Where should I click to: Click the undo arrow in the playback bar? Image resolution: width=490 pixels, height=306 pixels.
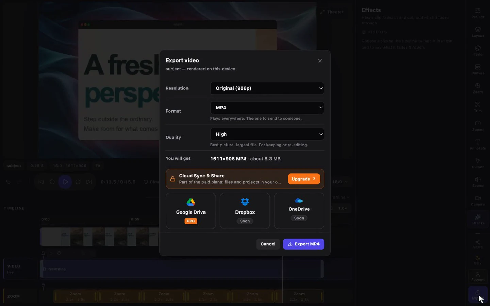(8, 182)
